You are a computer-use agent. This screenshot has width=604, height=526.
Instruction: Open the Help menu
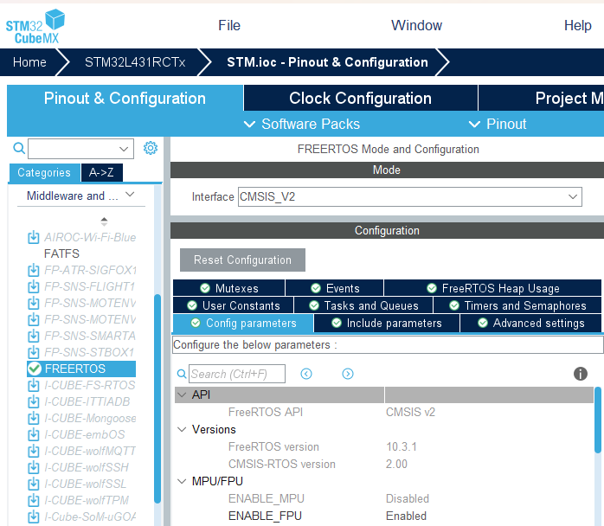pos(577,25)
